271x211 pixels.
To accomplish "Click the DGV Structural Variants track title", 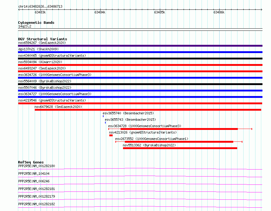I will click(43, 39).
